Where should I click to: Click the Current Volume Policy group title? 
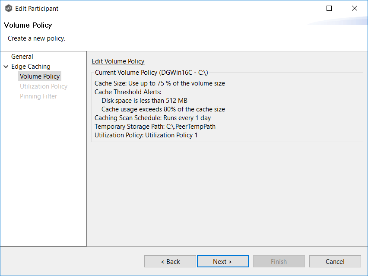151,72
